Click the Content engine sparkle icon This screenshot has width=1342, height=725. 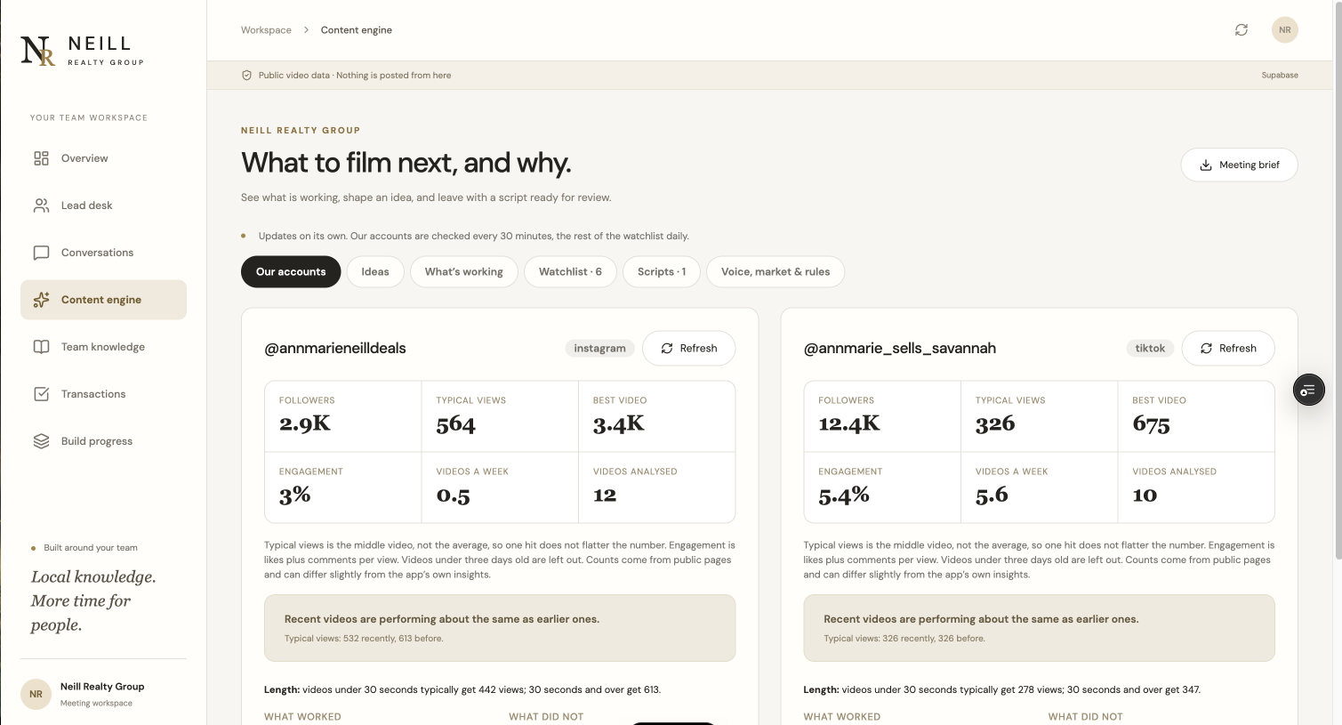click(41, 300)
